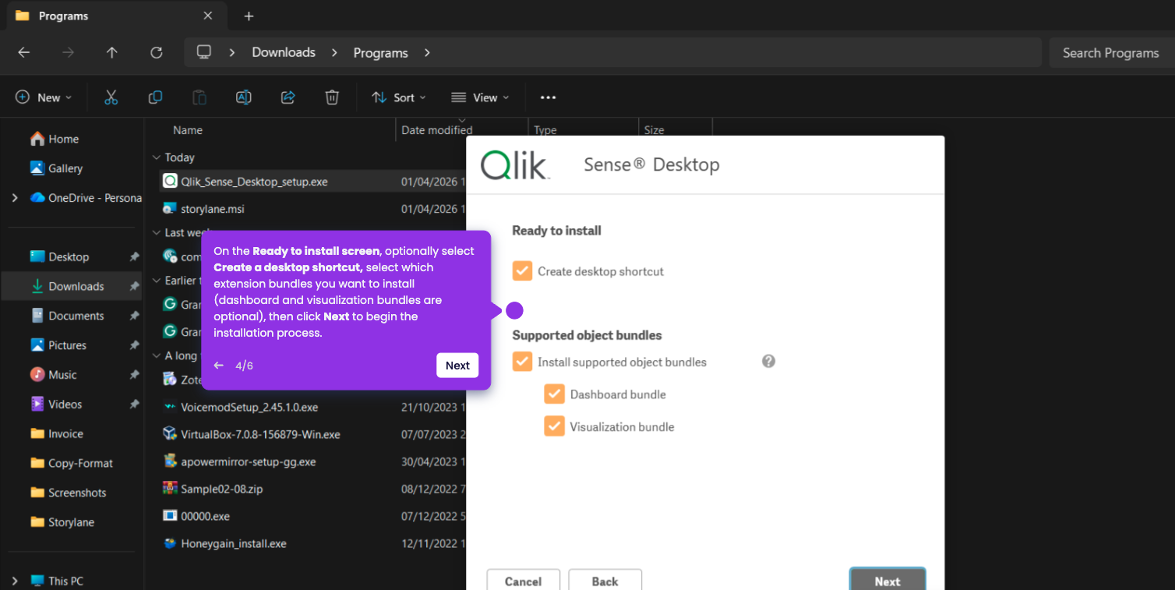This screenshot has height=590, width=1175.
Task: Click Cancel in the Qlik installer
Action: (x=523, y=581)
